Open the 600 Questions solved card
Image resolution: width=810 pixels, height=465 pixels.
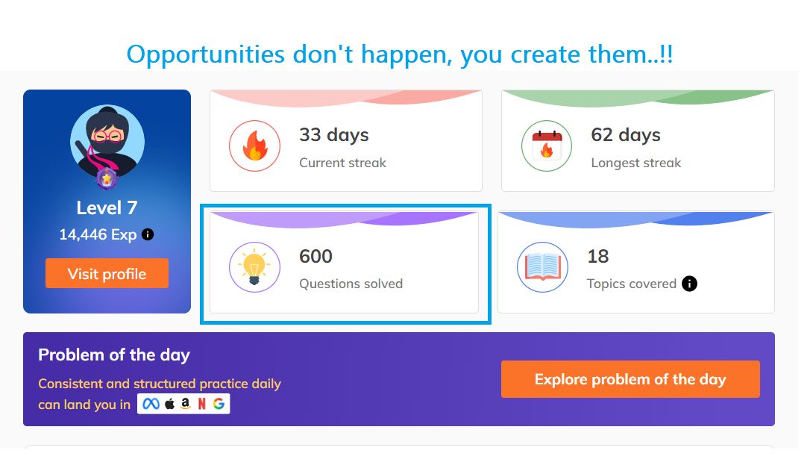[x=344, y=262]
